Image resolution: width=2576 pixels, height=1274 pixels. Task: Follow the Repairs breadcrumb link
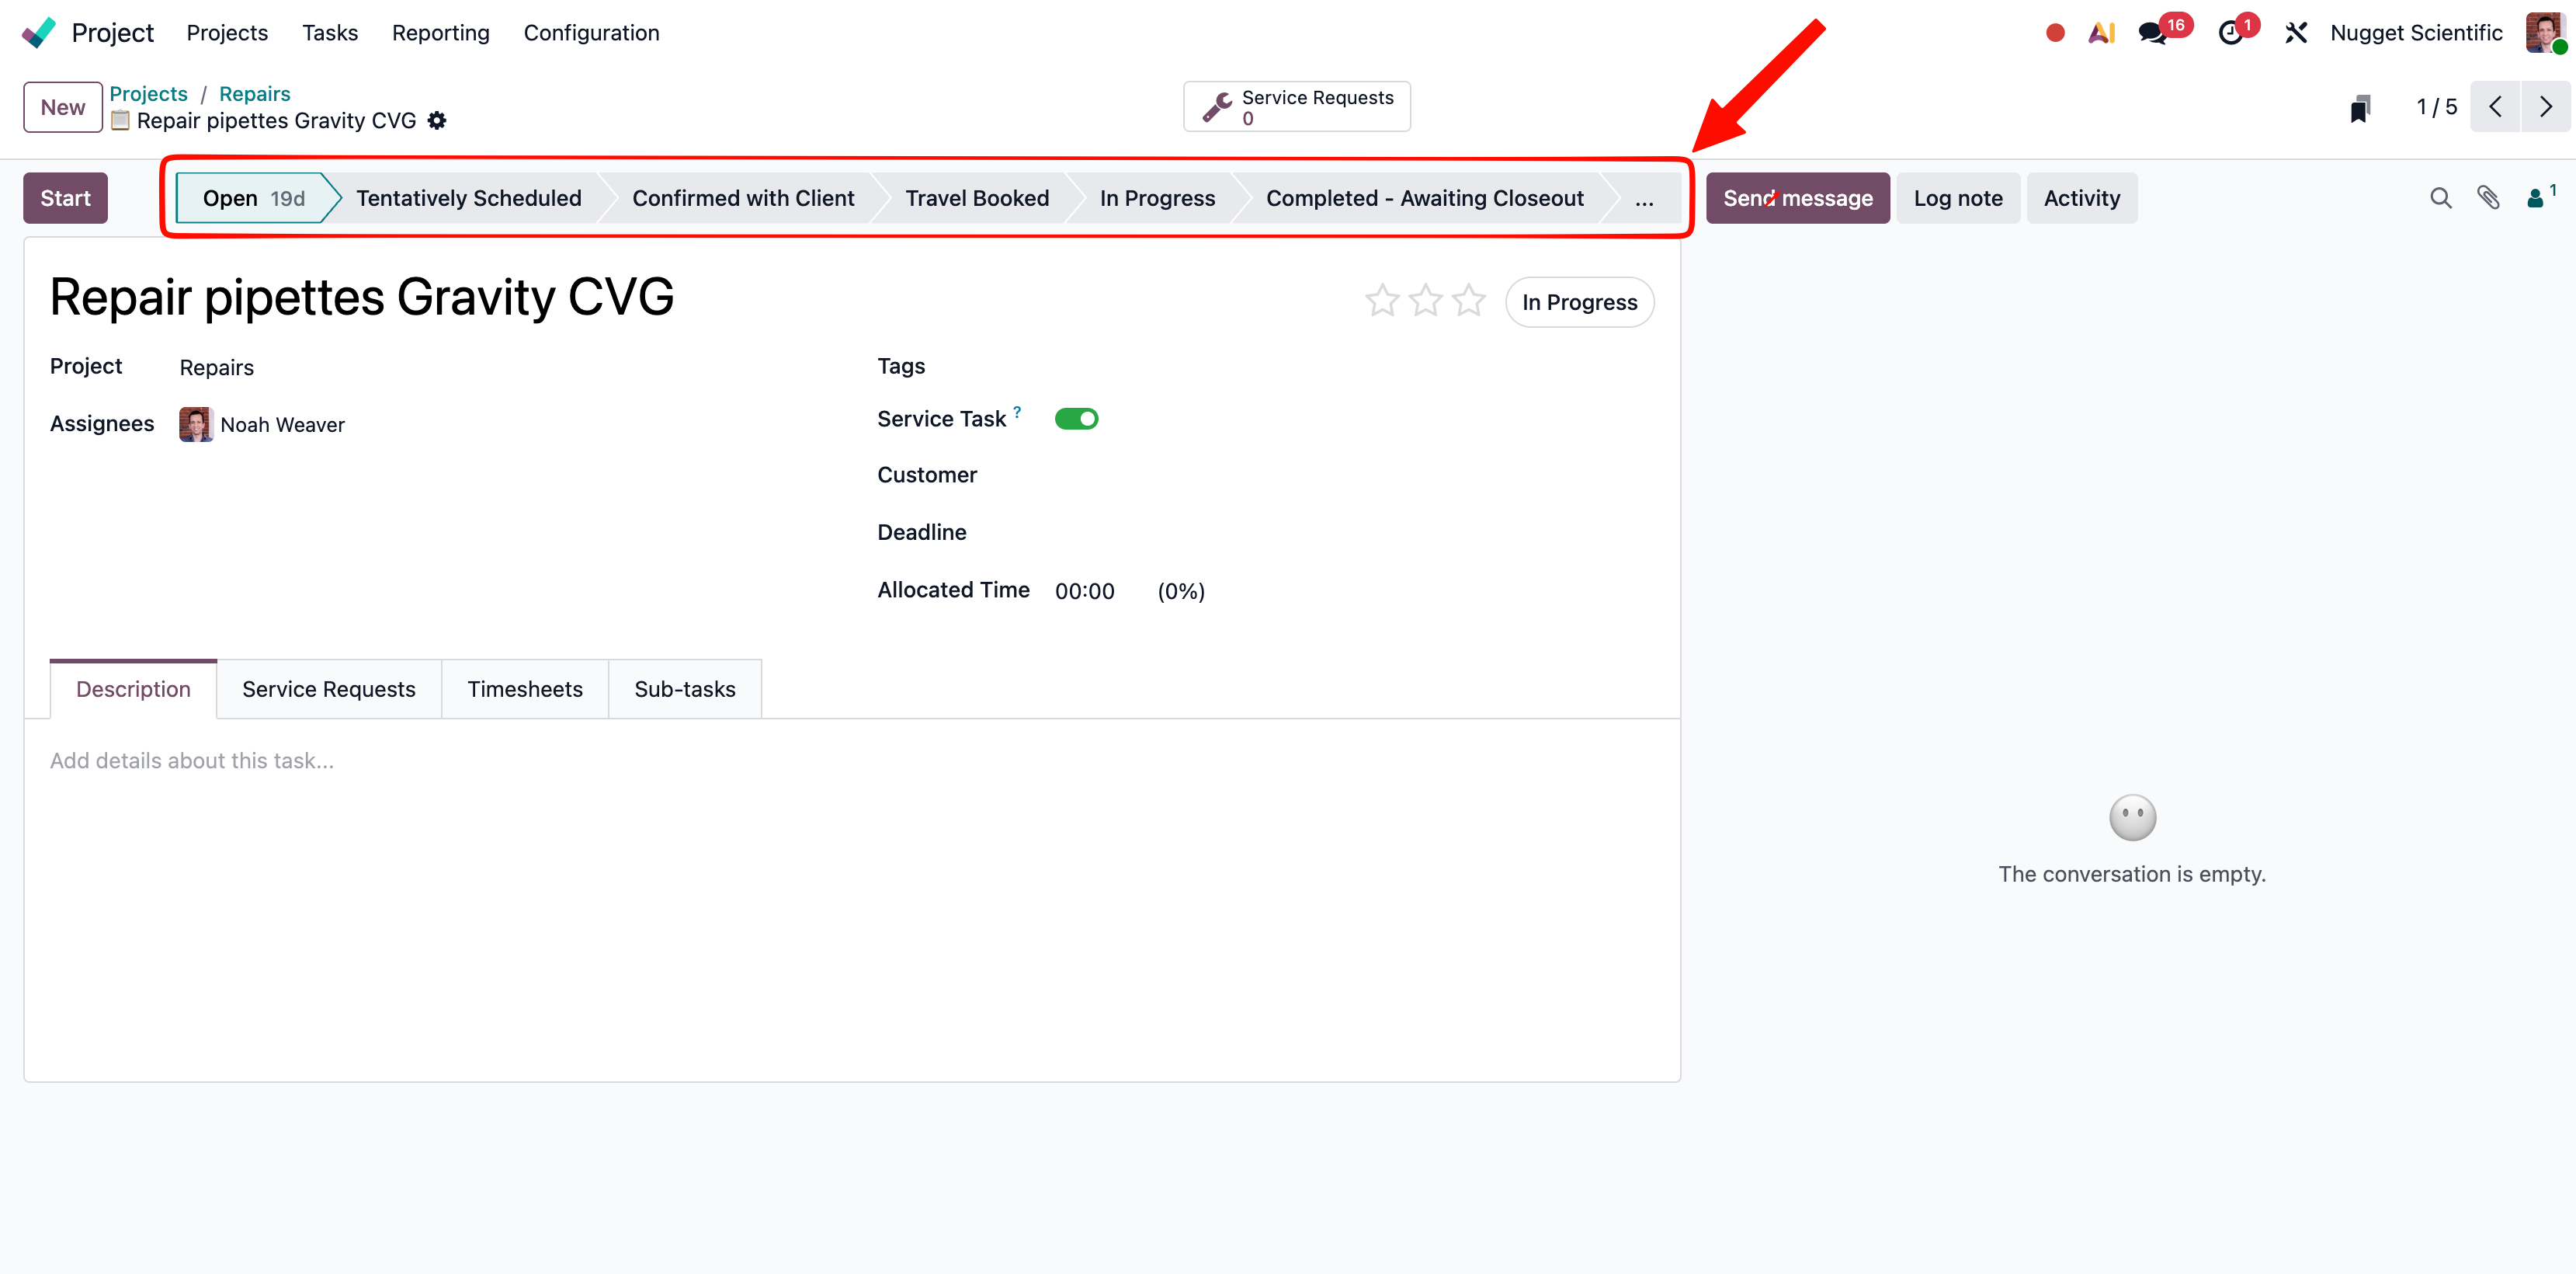coord(254,93)
